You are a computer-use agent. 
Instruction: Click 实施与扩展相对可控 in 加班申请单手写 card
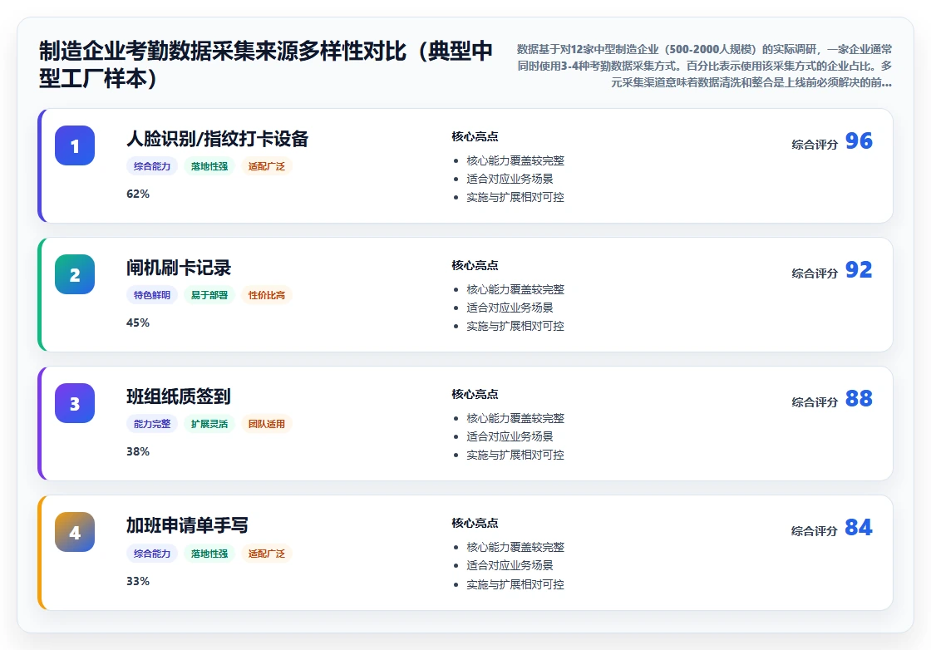[515, 584]
